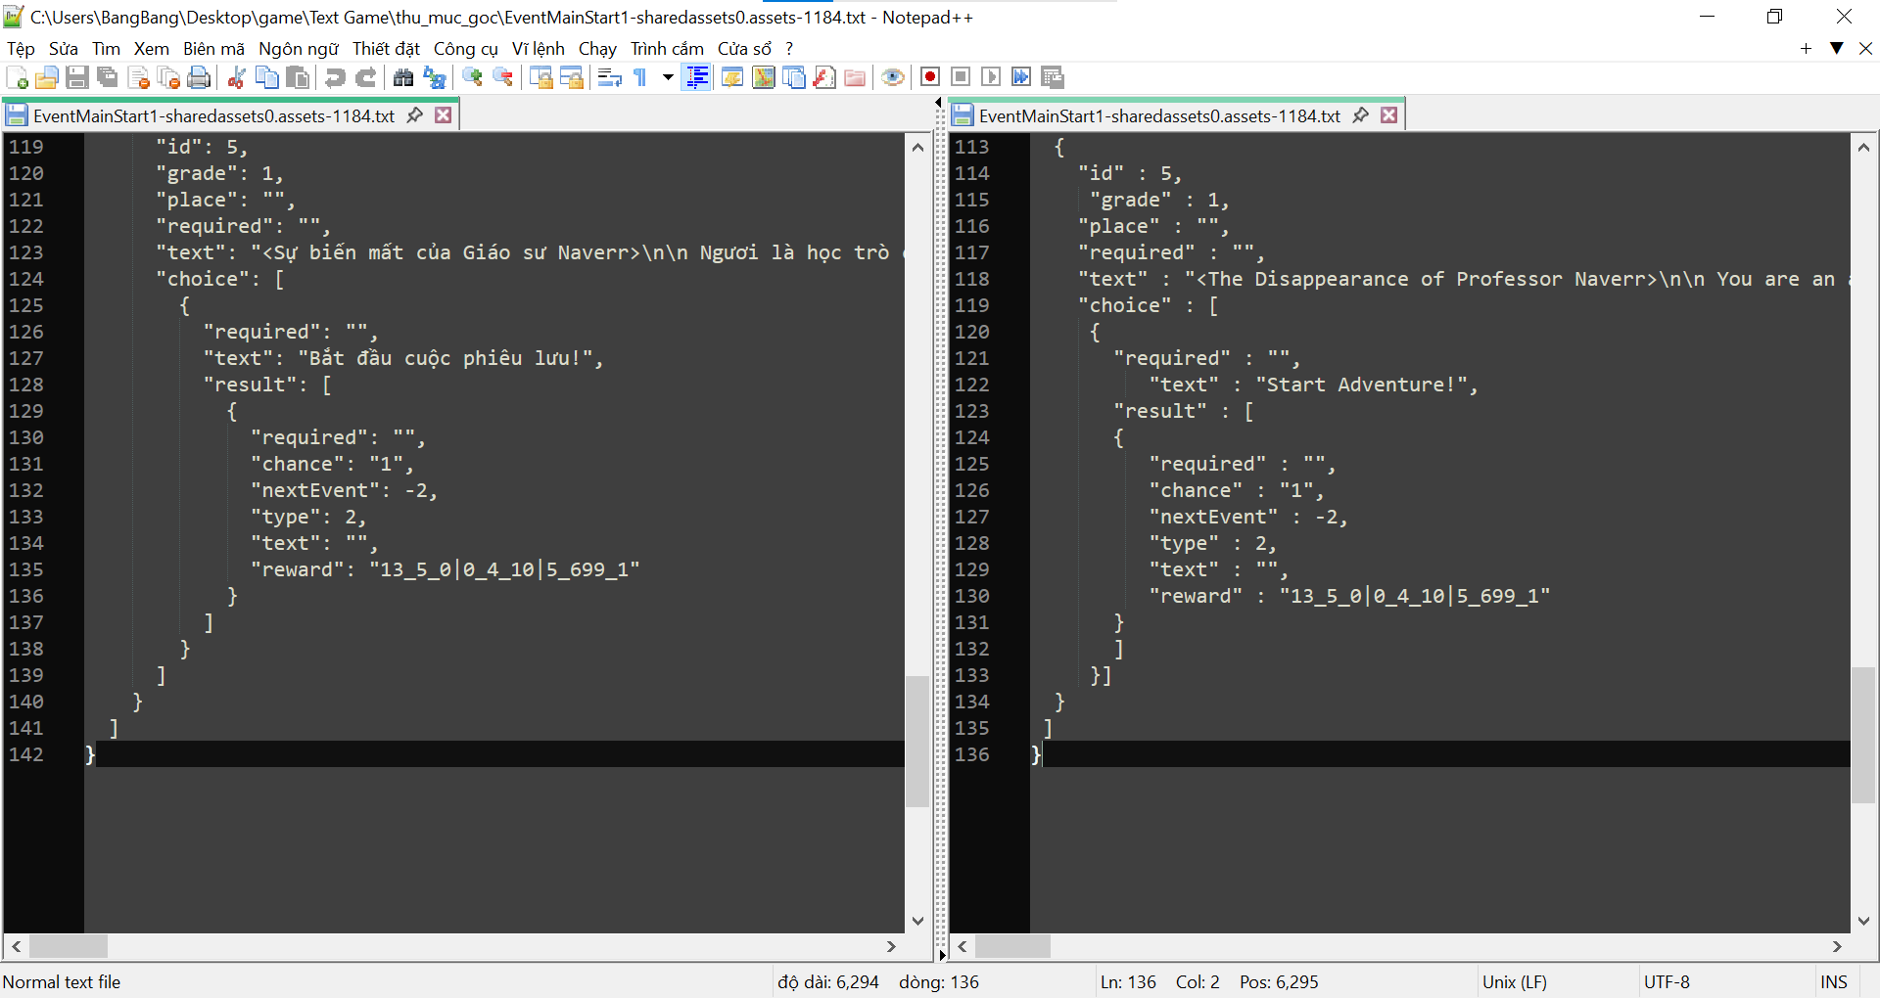Open the Sửa menu
The height and width of the screenshot is (998, 1880).
(64, 49)
